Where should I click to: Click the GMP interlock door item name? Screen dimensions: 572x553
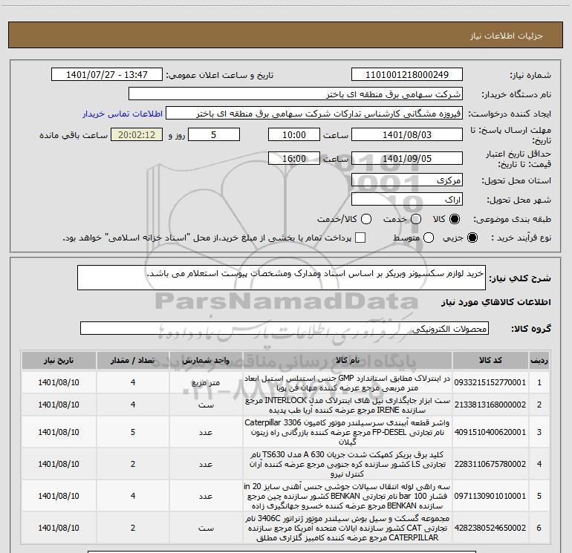[348, 383]
